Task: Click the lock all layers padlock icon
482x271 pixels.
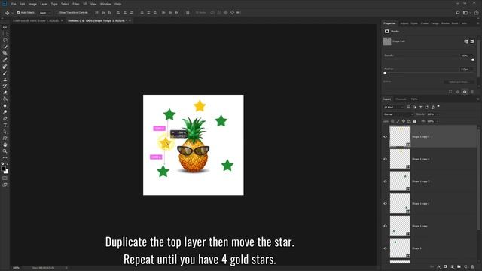Action: [415, 121]
